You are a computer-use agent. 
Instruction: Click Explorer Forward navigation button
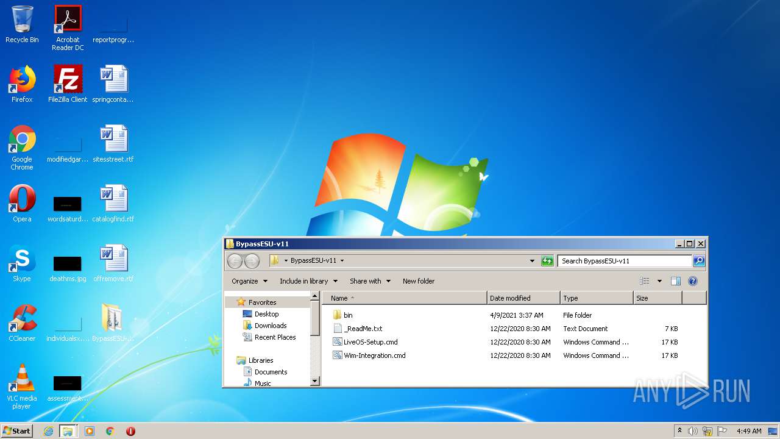[251, 261]
